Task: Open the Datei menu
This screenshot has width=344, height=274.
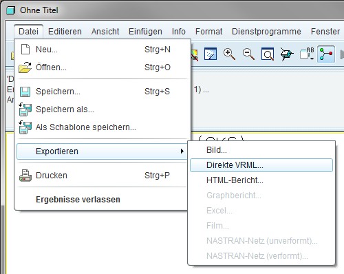Action: tap(28, 32)
